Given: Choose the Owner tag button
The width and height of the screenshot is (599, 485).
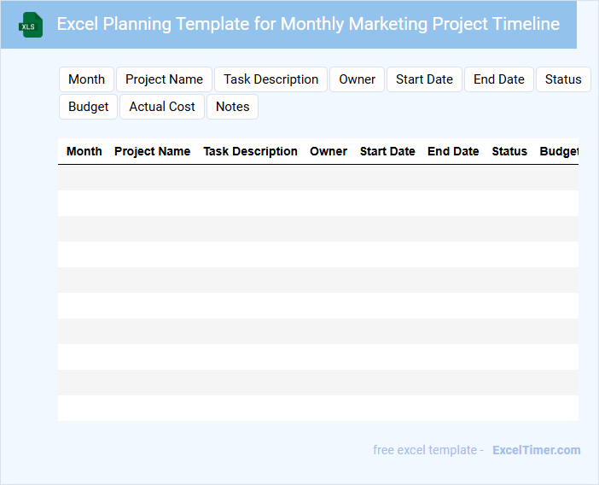Looking at the screenshot, I should coord(357,79).
